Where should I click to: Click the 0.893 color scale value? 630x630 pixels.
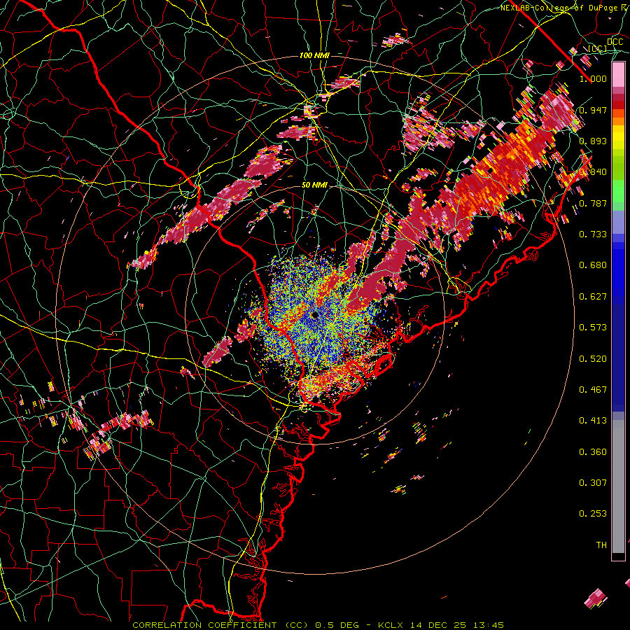[593, 141]
